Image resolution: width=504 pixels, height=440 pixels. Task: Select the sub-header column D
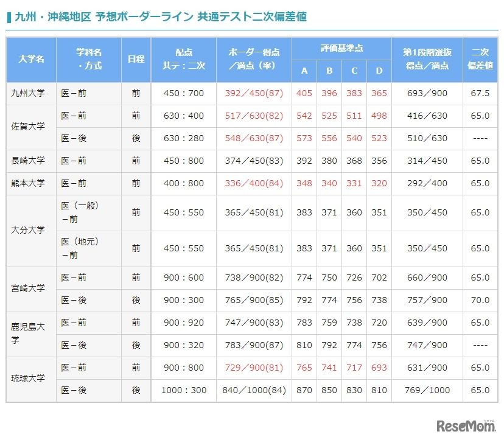click(x=379, y=71)
